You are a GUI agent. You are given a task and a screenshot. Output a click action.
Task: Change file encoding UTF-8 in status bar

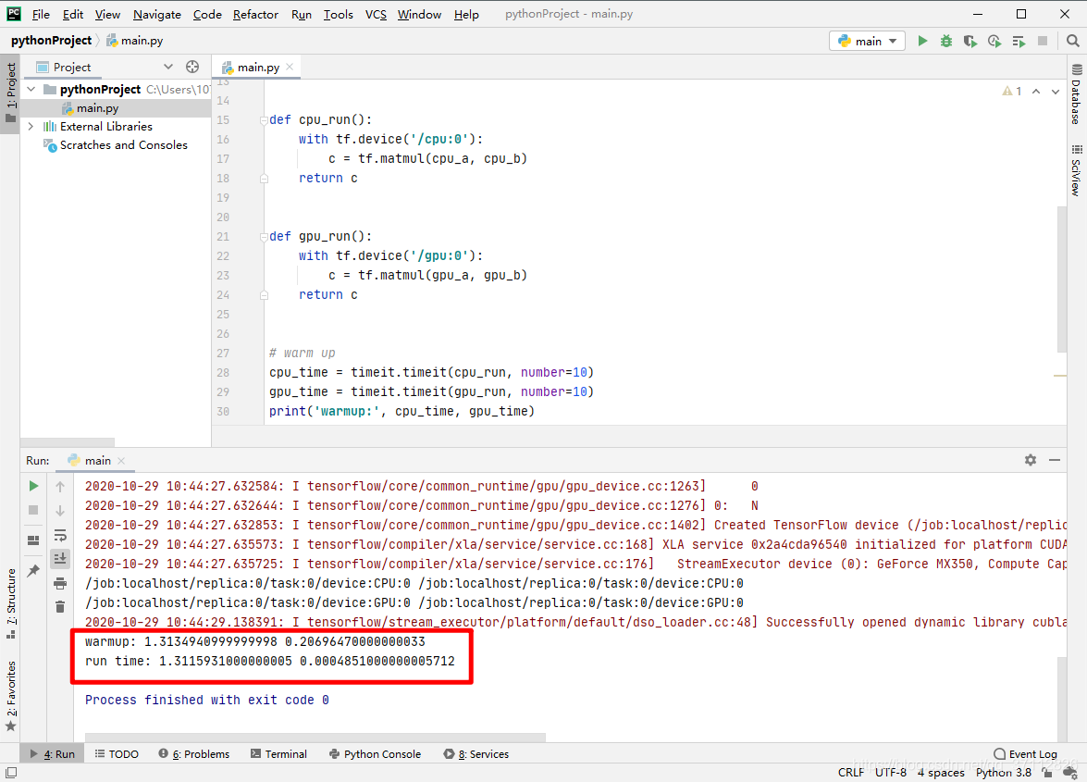[x=890, y=773]
